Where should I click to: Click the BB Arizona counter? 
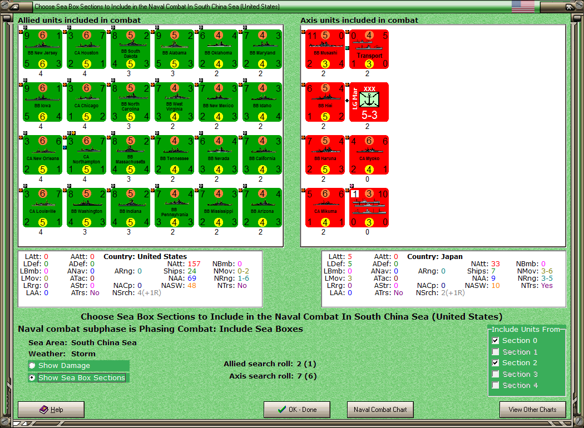tap(262, 208)
